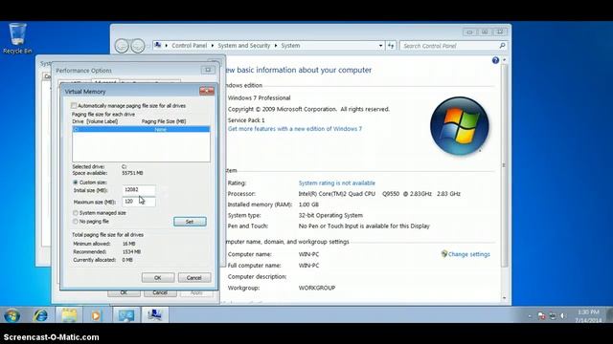Open Windows Explorer folder on taskbar

69,315
